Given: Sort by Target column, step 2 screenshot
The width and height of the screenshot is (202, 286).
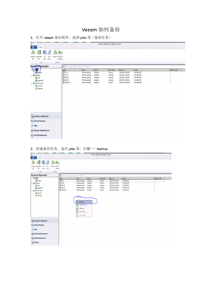Looking at the screenshot, I should [x=138, y=178].
